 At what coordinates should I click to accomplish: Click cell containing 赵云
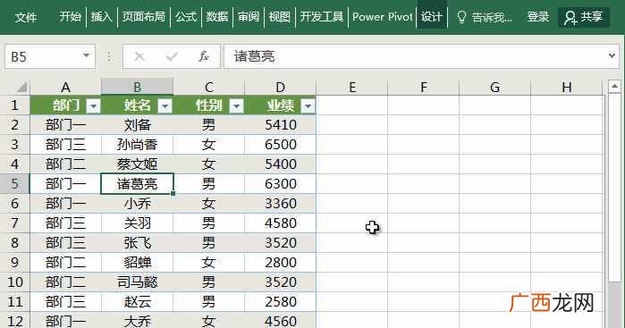pyautogui.click(x=137, y=302)
